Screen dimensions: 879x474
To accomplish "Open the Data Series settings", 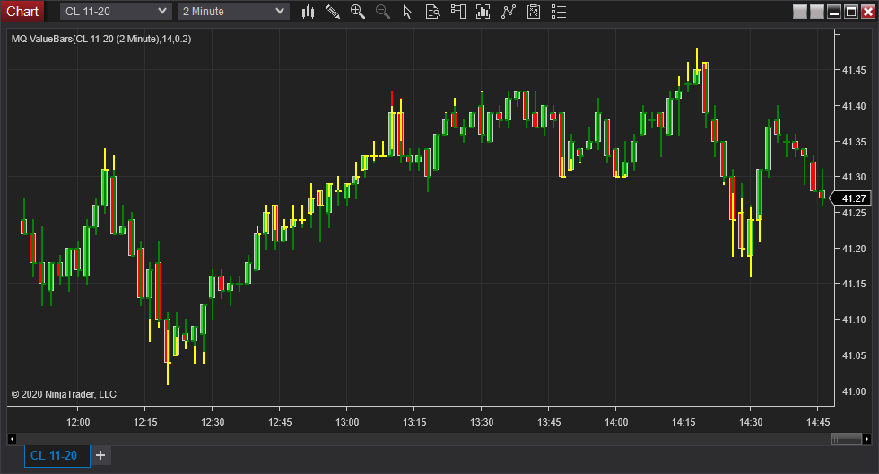I will pos(483,12).
